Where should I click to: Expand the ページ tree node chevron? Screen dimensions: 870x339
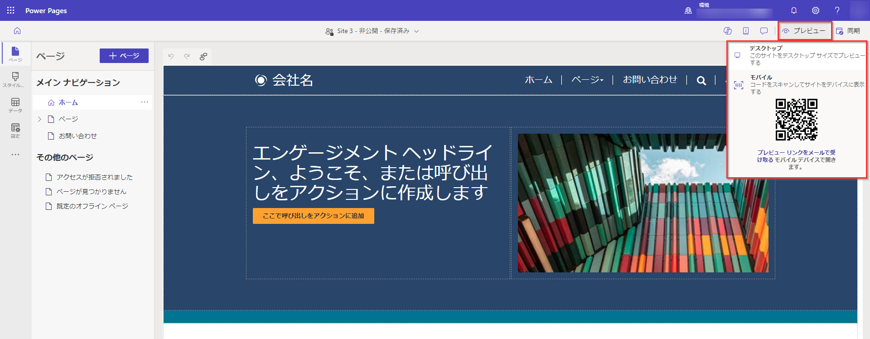click(x=39, y=119)
